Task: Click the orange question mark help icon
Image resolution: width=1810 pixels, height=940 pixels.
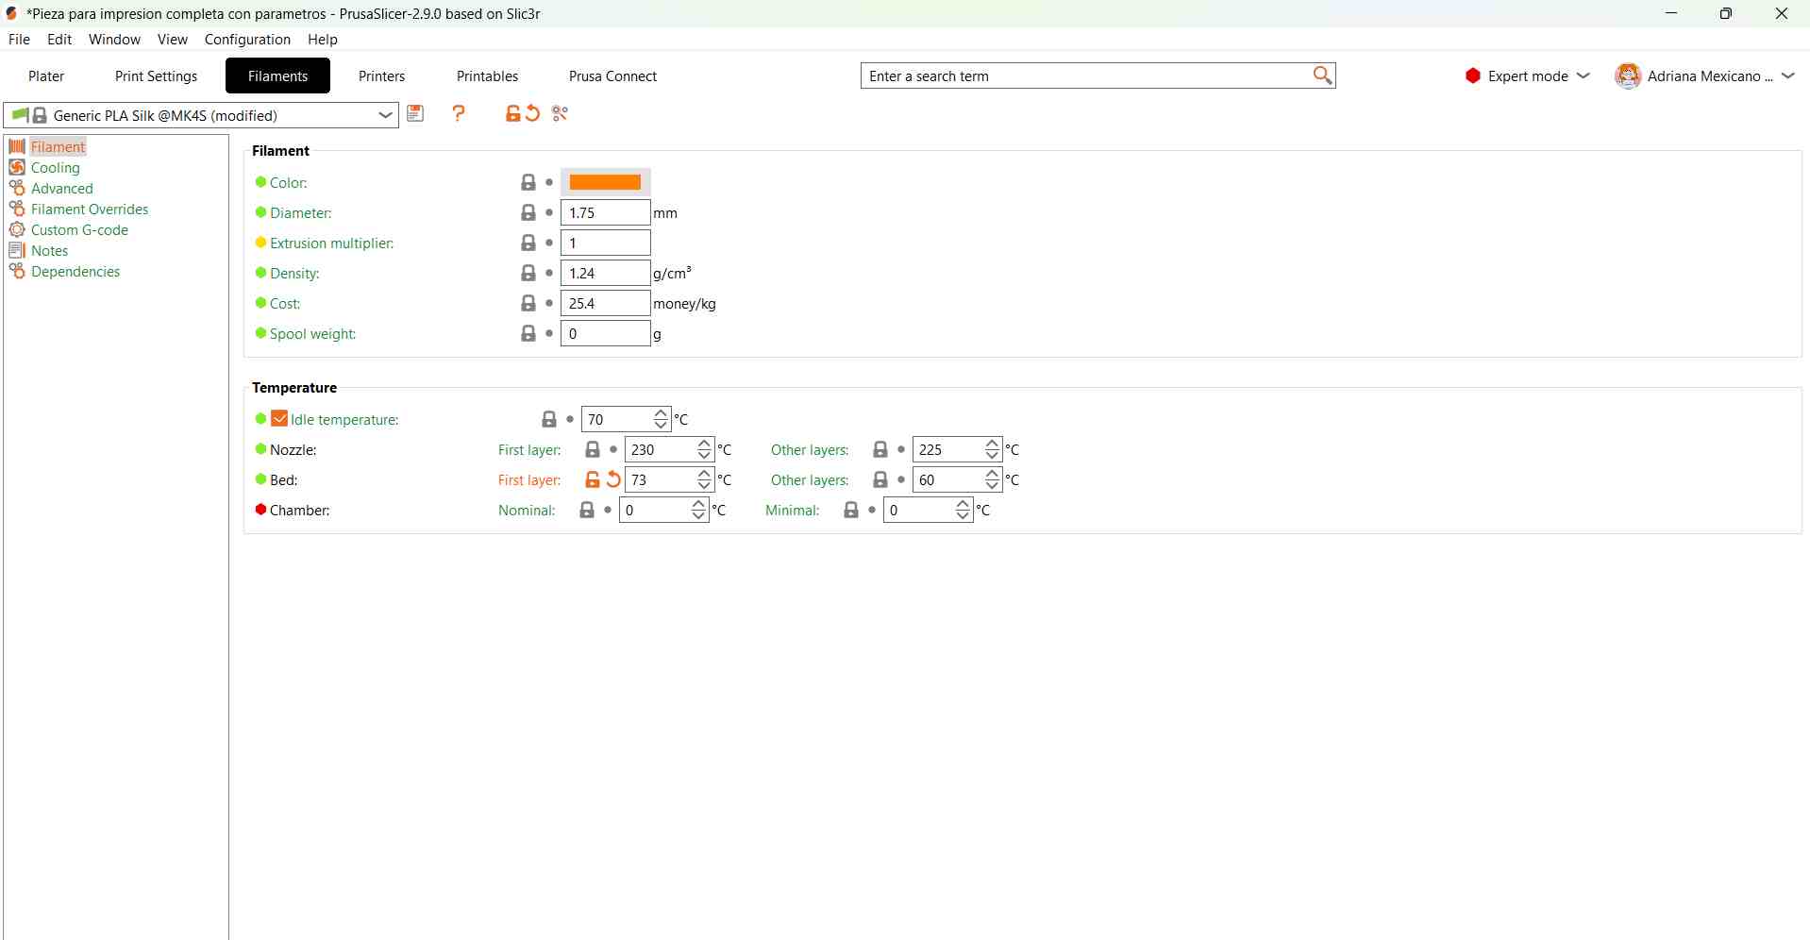Action: click(460, 114)
